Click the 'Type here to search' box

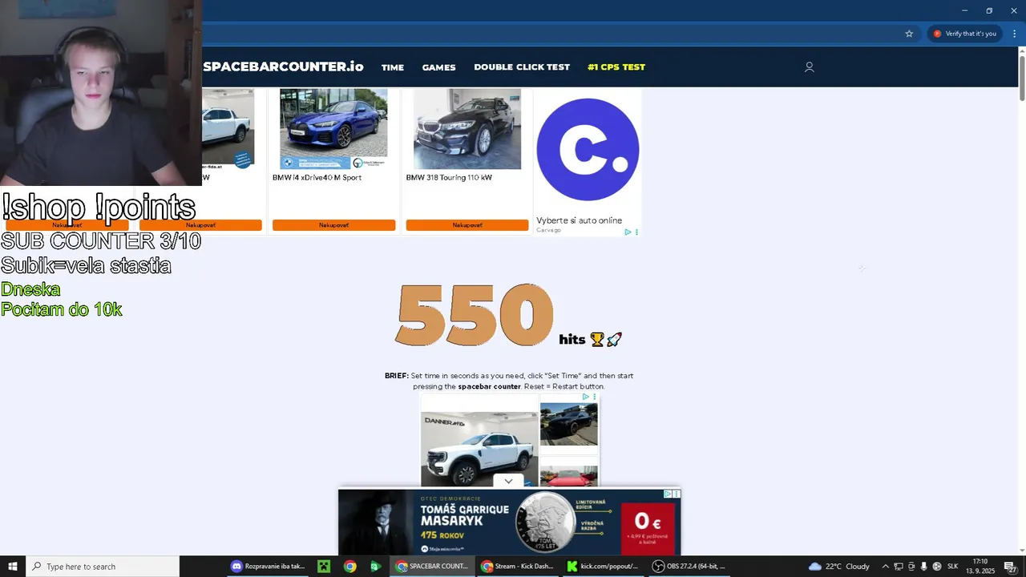coord(103,567)
